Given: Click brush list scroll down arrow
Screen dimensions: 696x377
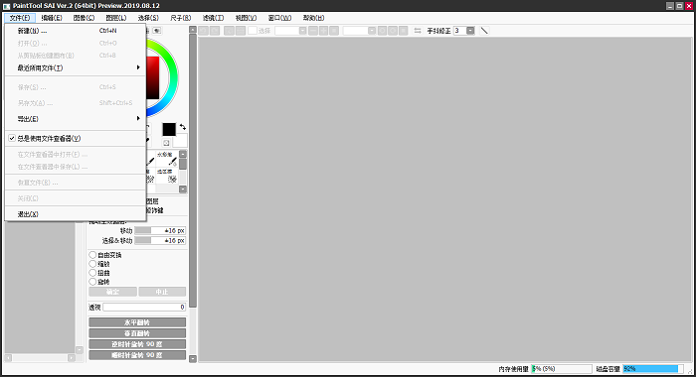Looking at the screenshot, I should click(x=183, y=189).
